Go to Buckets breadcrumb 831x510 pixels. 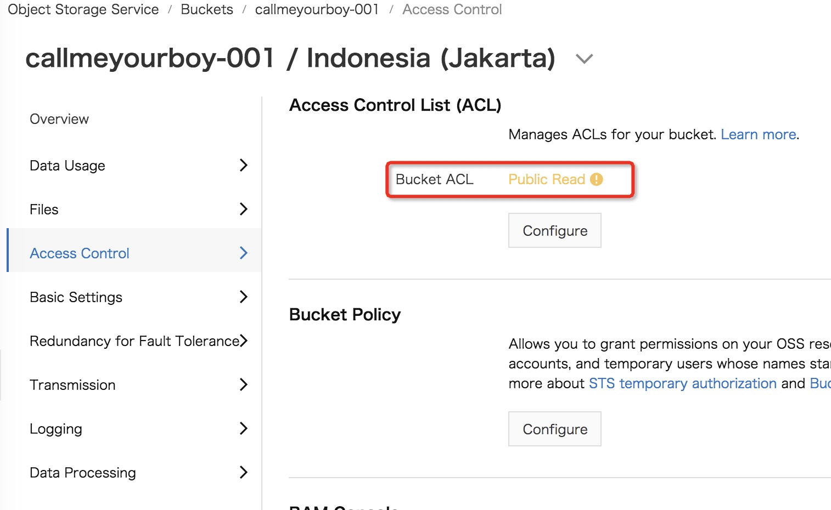207,9
